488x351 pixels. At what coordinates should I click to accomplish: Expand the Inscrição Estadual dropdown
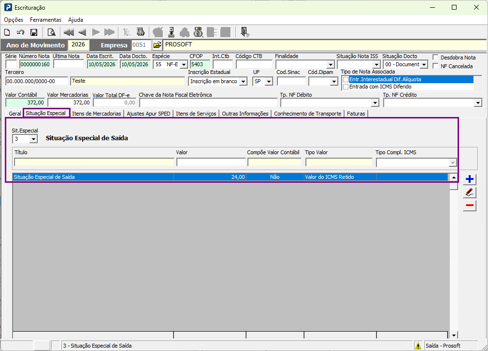[x=244, y=82]
